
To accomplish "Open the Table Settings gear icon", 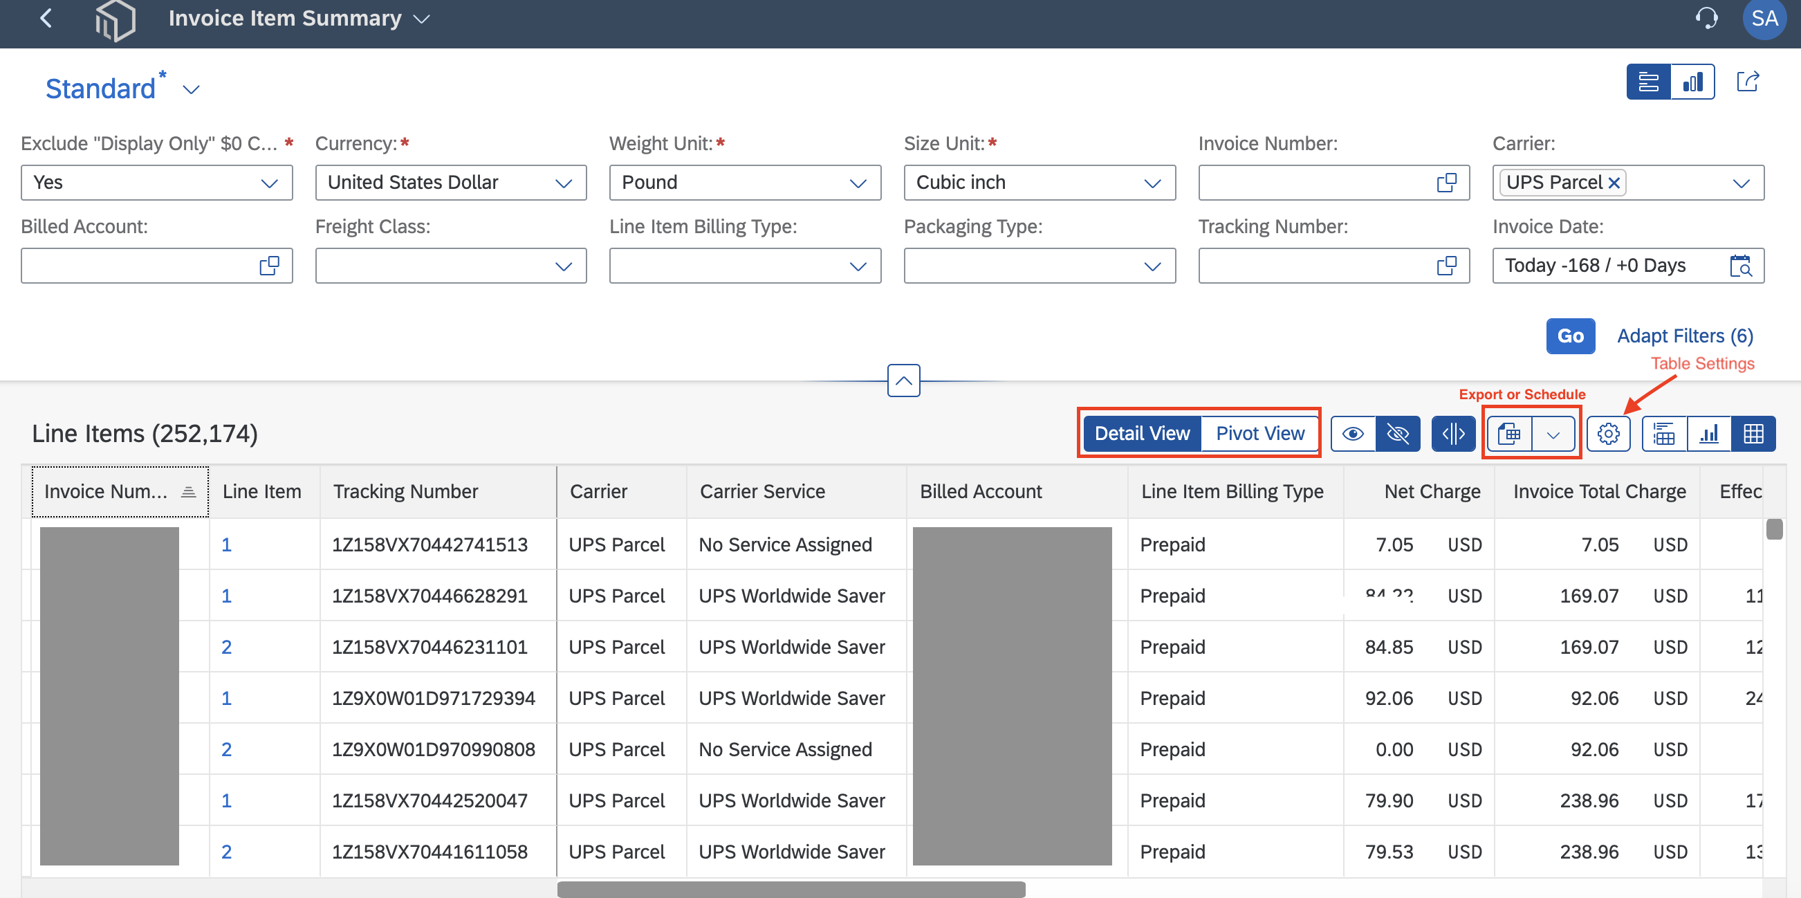I will coord(1608,434).
